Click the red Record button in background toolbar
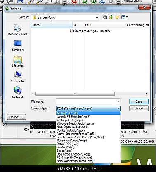 (74, 2)
